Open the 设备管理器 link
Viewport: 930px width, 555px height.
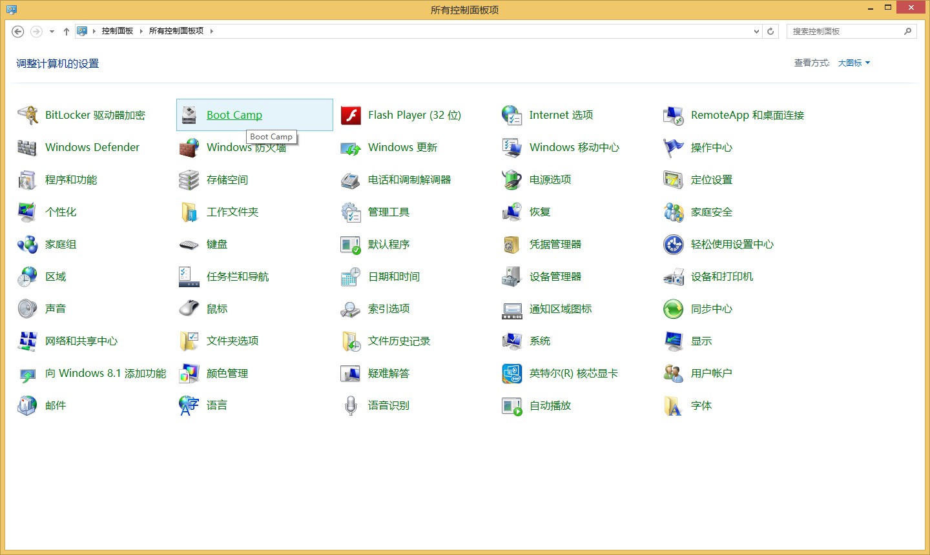555,276
